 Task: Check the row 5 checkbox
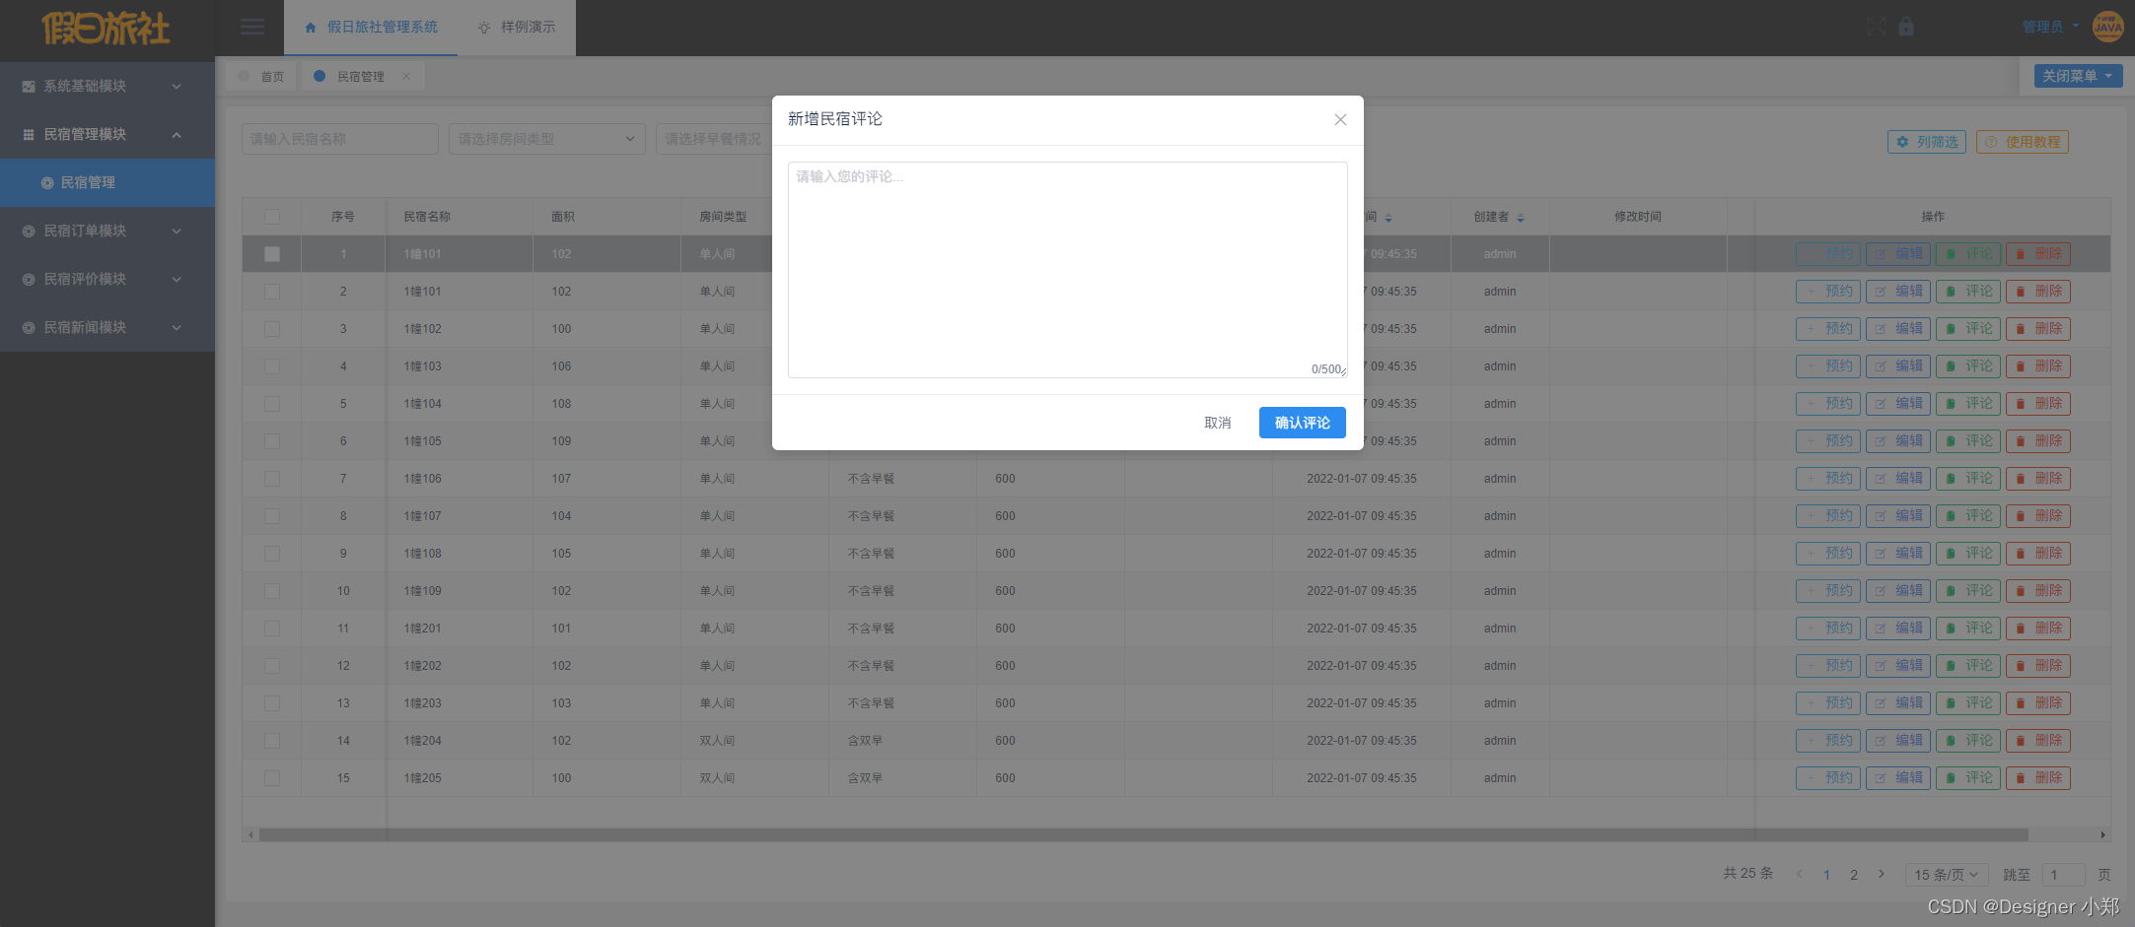272,404
